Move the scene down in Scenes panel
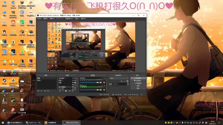The image size is (223, 125). (x=48, y=91)
